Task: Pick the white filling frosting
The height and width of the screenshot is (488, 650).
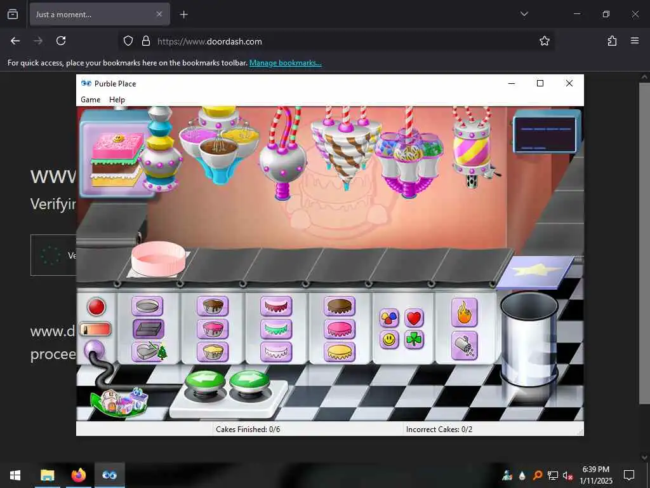Action: pyautogui.click(x=276, y=351)
